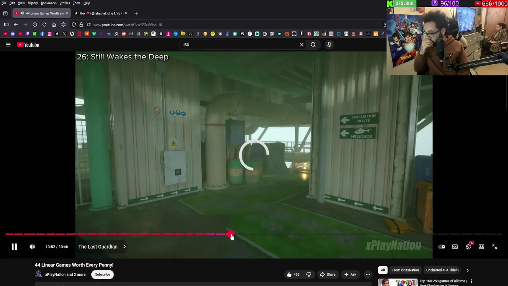The height and width of the screenshot is (286, 508).
Task: Like the video with 455 likes
Action: [x=292, y=274]
